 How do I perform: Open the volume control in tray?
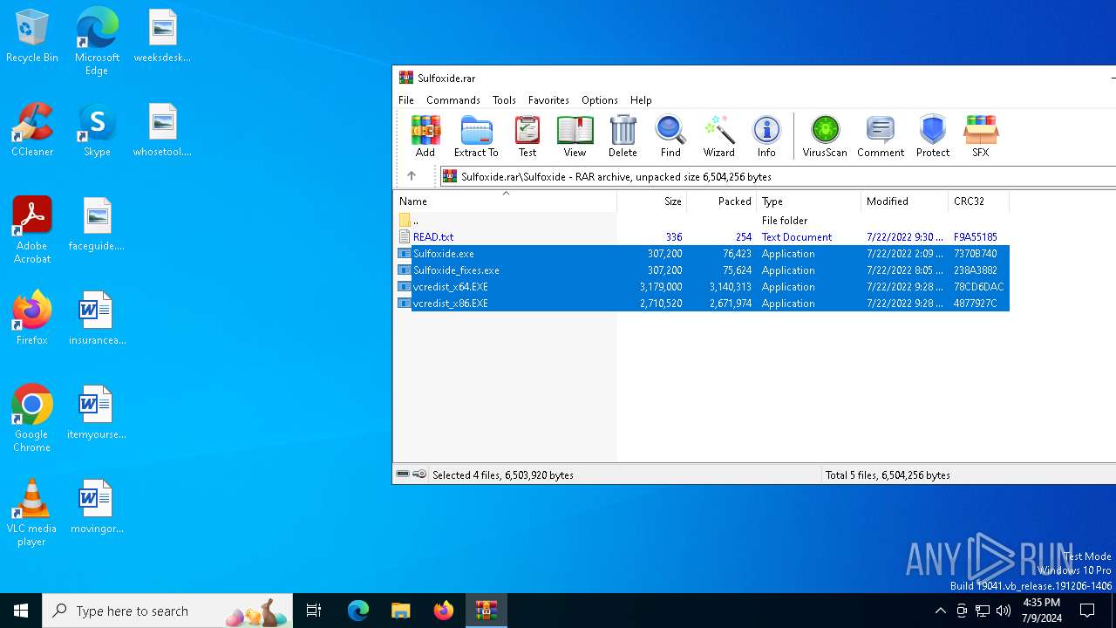pos(1004,611)
